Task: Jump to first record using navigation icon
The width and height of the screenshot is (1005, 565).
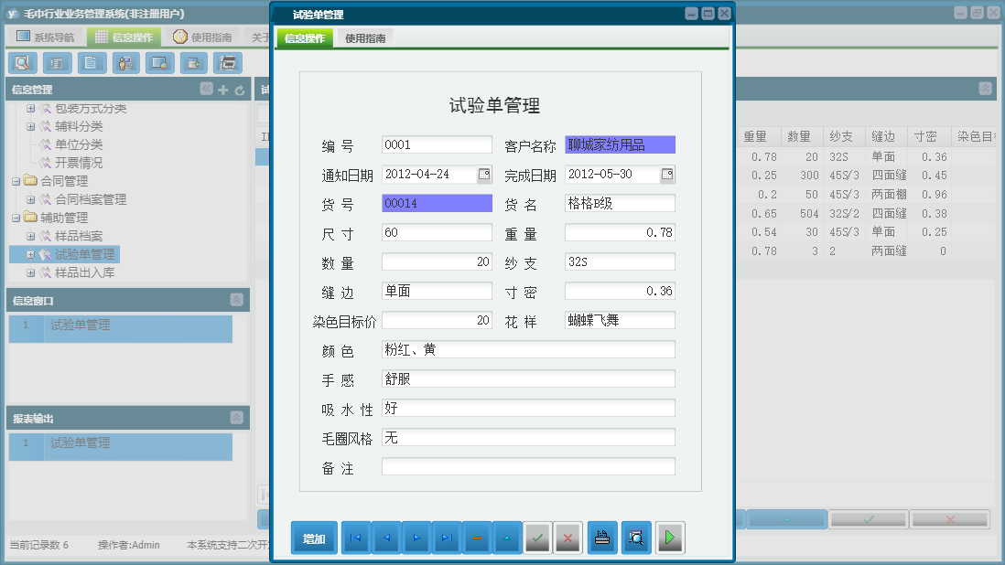Action: coord(355,538)
